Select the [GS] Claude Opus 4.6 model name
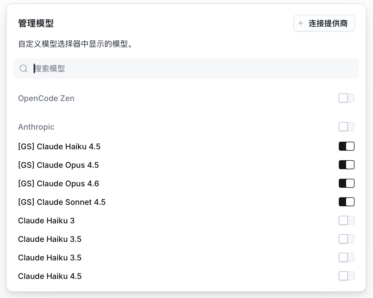Image resolution: width=373 pixels, height=298 pixels. click(59, 184)
